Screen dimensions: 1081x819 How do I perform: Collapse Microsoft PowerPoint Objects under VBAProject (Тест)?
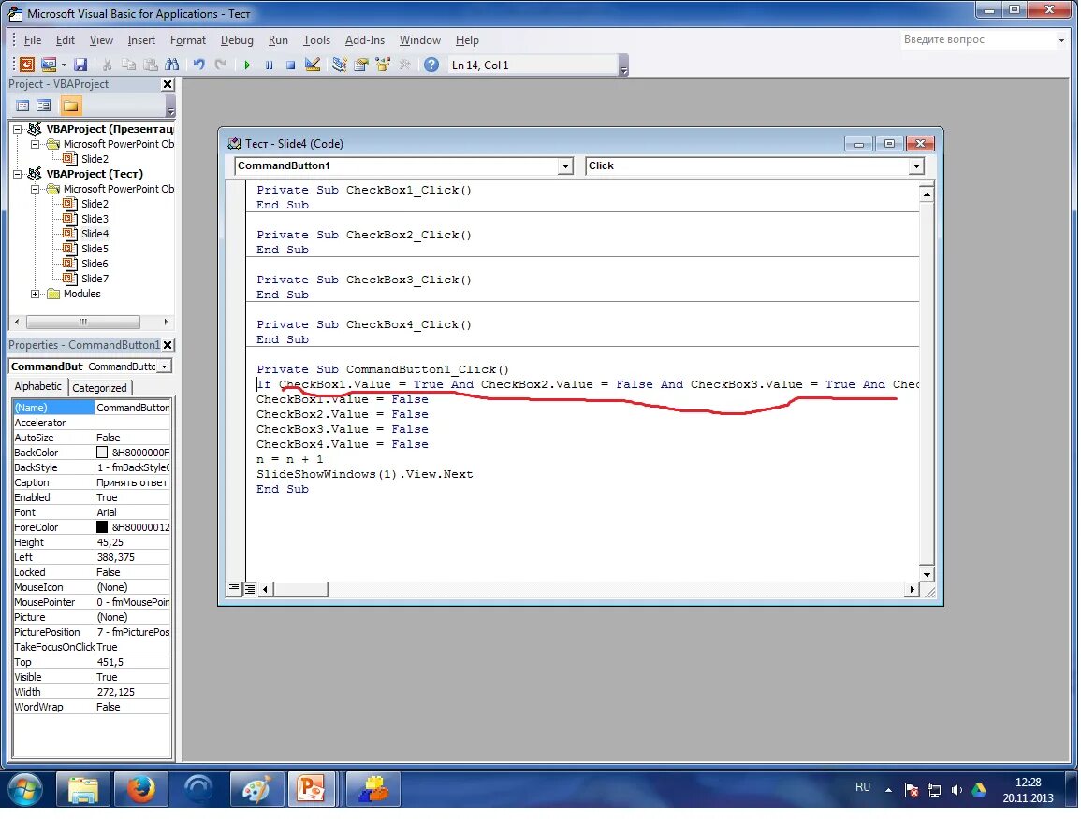pyautogui.click(x=36, y=189)
